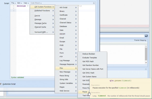The image size is (152, 99).
Task: Open the Escape functions submenu
Action: click(x=66, y=41)
